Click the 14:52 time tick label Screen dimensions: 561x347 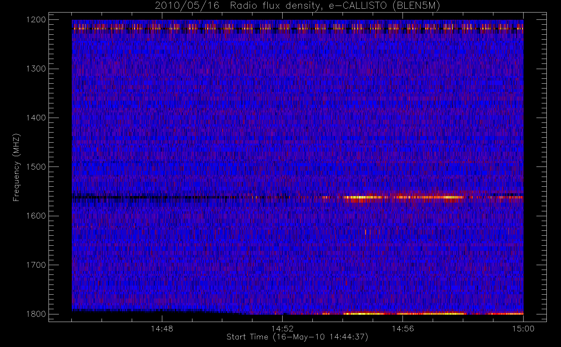[282, 329]
